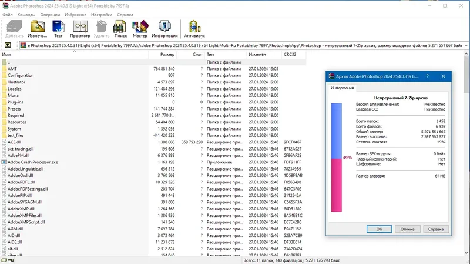Sort by the Тип (Type) column header
The width and height of the screenshot is (470, 264).
226,54
